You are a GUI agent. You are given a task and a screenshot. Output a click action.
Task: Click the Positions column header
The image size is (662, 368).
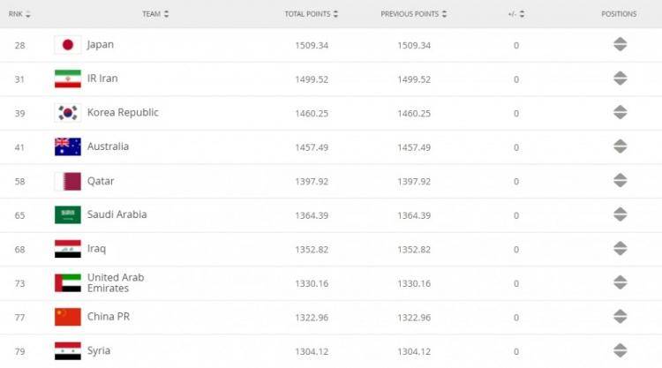click(x=619, y=14)
